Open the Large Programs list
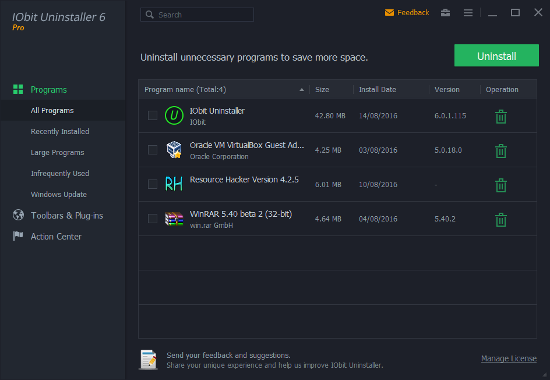Image resolution: width=550 pixels, height=380 pixels. 56,152
